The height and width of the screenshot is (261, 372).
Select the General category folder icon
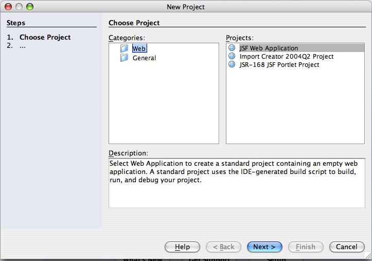click(124, 58)
